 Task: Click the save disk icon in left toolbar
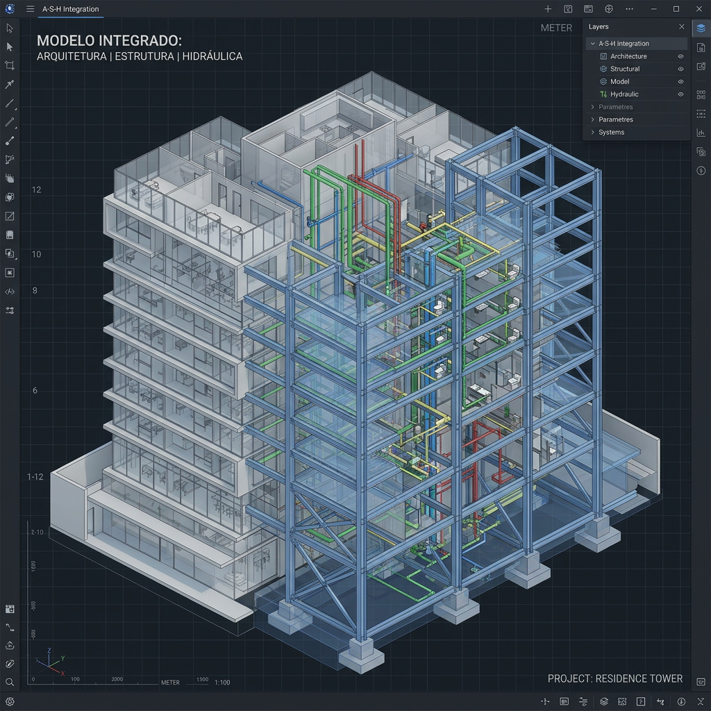click(10, 235)
